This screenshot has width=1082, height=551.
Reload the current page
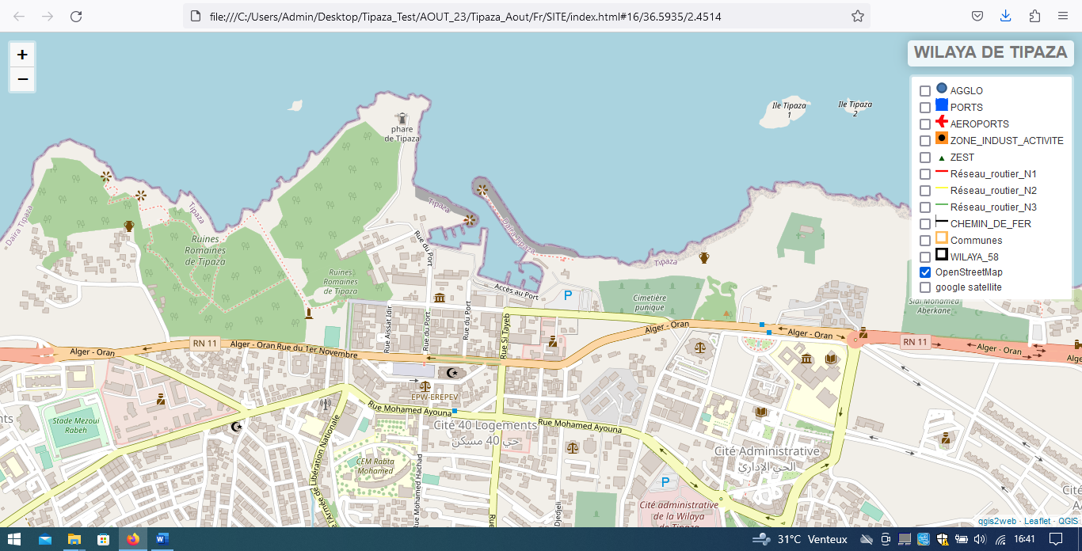click(x=76, y=16)
